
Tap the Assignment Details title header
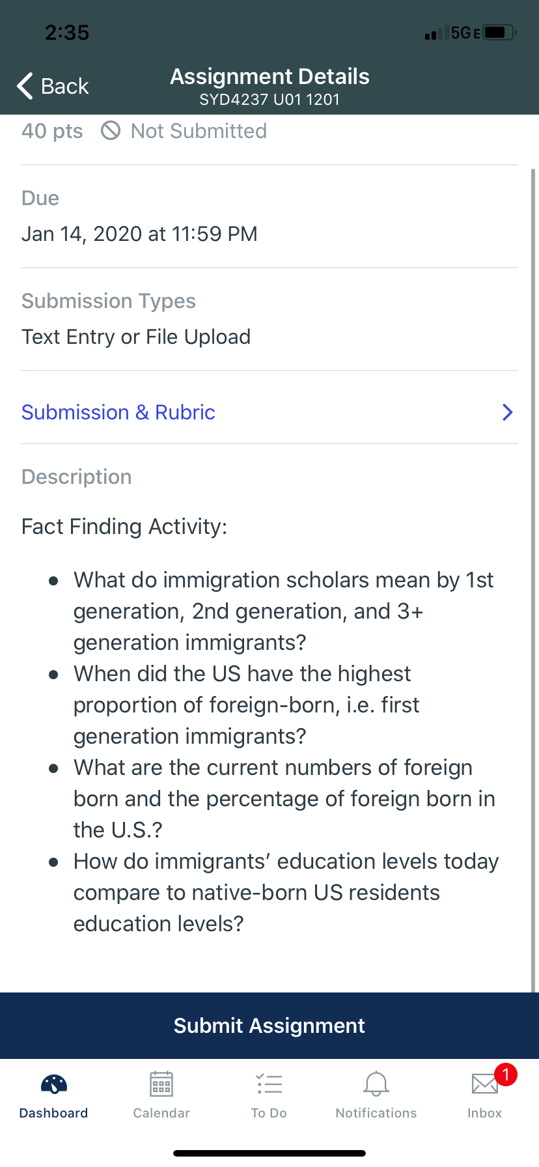269,77
